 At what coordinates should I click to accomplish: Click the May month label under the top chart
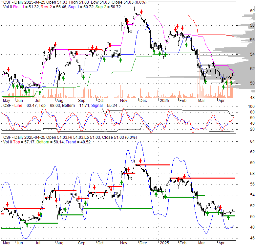tap(7, 101)
